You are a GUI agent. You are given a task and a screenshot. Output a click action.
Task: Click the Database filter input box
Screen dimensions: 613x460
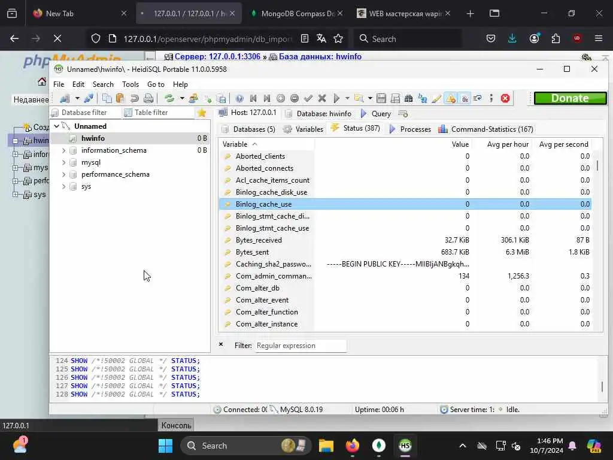point(85,113)
